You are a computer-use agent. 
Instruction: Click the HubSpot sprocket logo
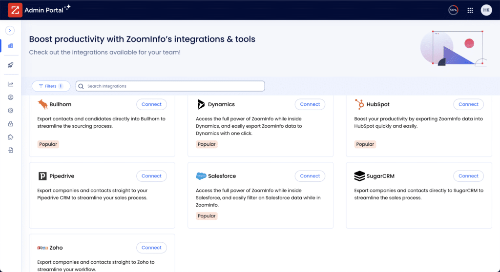359,104
